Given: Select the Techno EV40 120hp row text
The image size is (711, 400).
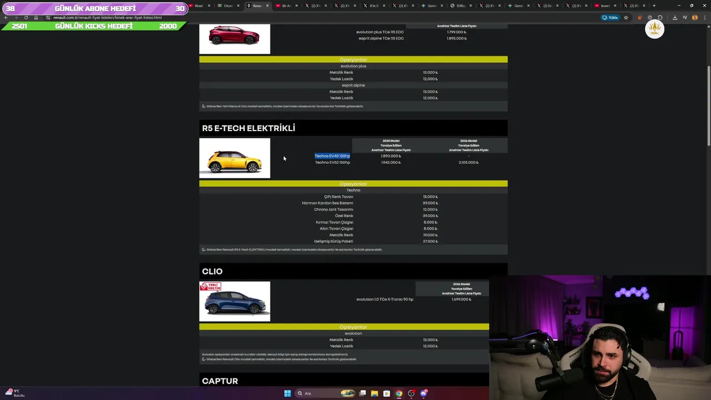Looking at the screenshot, I should click(x=332, y=156).
